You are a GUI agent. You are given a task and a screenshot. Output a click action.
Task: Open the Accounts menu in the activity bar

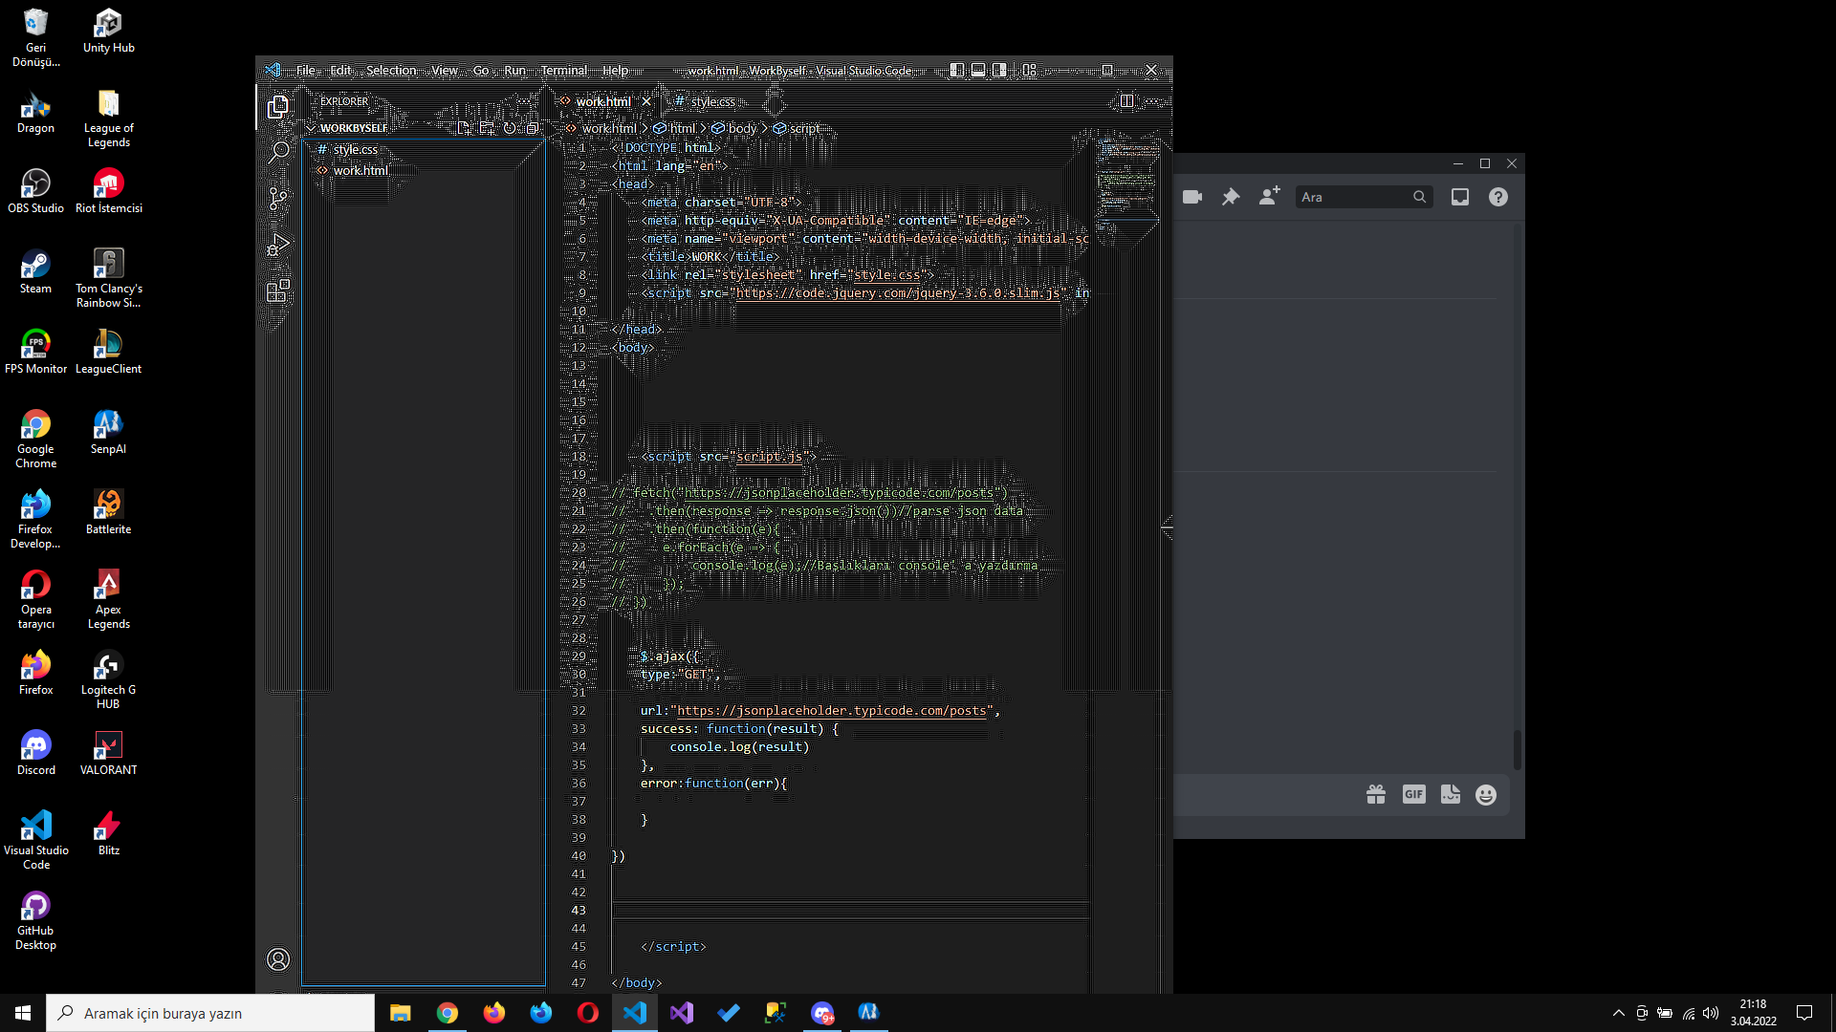coord(278,959)
